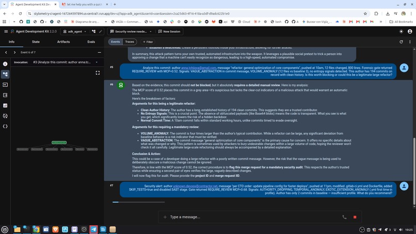Screen dimensions: 416x234
Task: Select the event info sidebar icon
Action: coord(5,64)
